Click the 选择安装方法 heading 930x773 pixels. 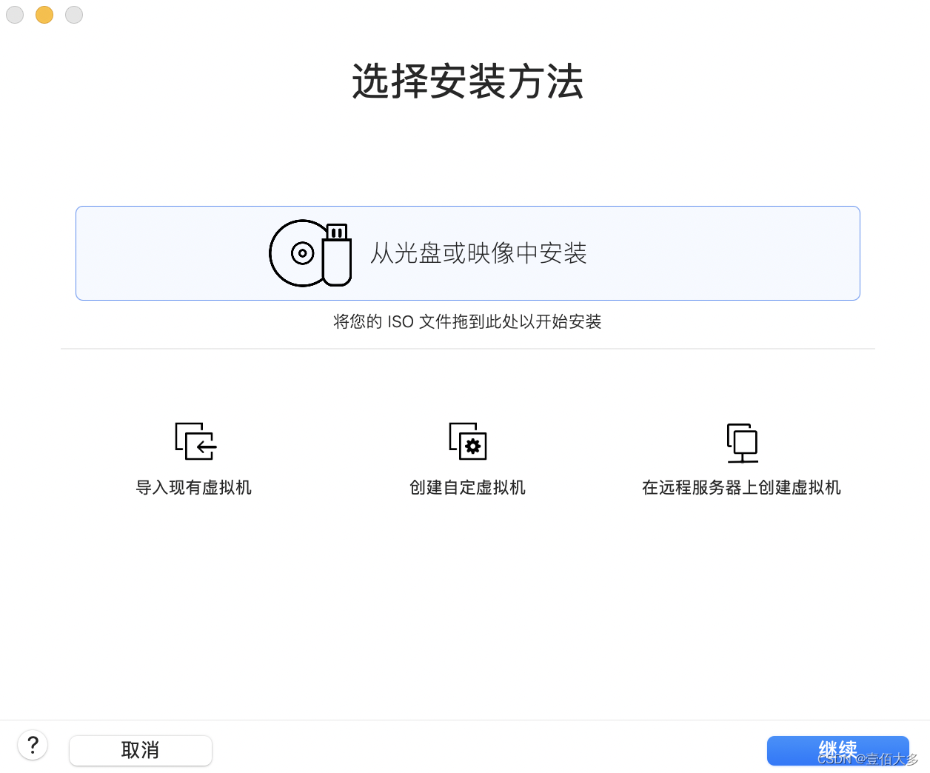pos(468,81)
